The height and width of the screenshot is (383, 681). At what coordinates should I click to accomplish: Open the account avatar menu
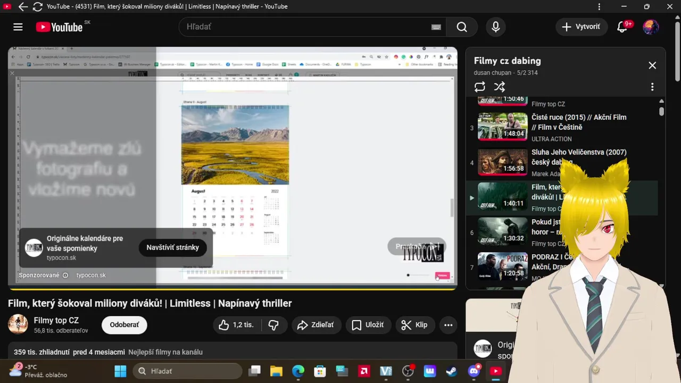651,27
